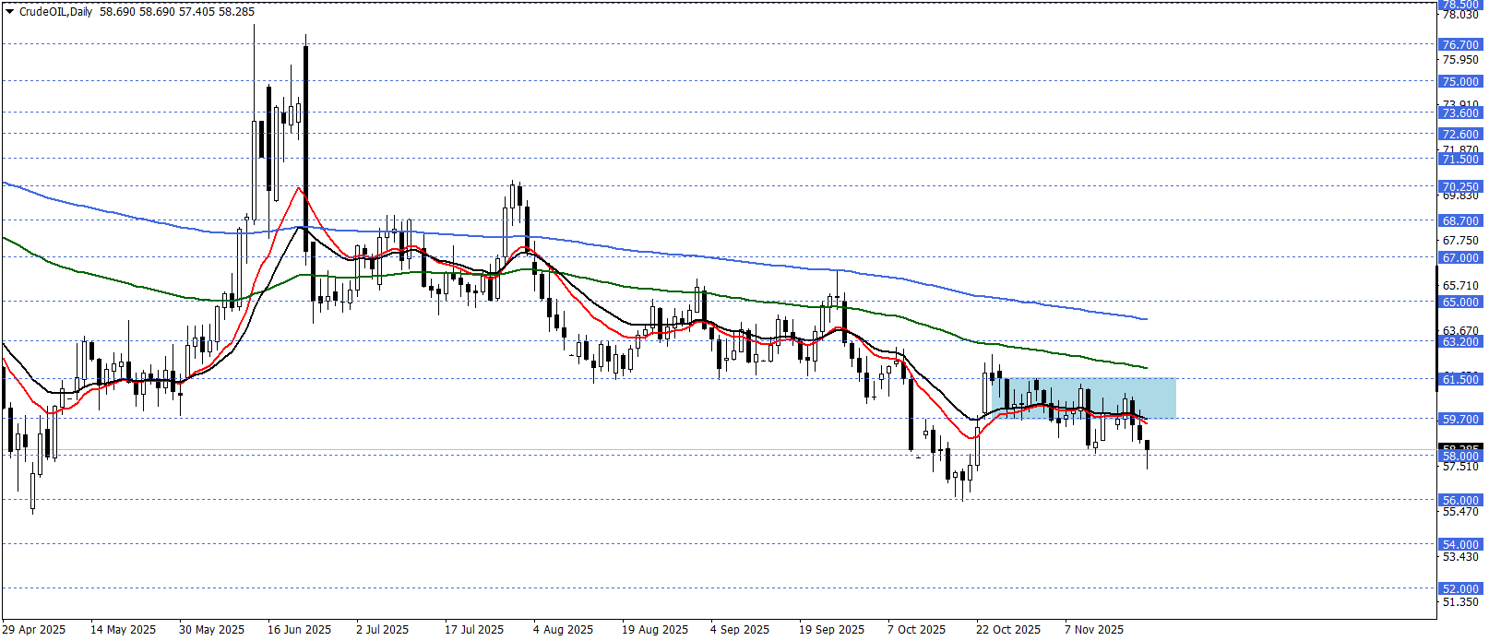Screen dimensions: 1489x641
Task: Click the 16 Jun 2025 date label
Action: point(299,629)
